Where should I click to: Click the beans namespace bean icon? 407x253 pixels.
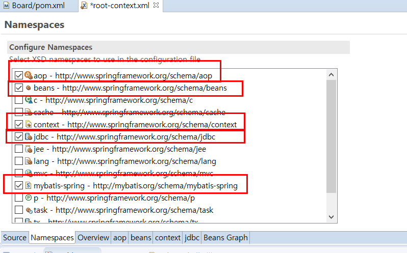[28, 88]
